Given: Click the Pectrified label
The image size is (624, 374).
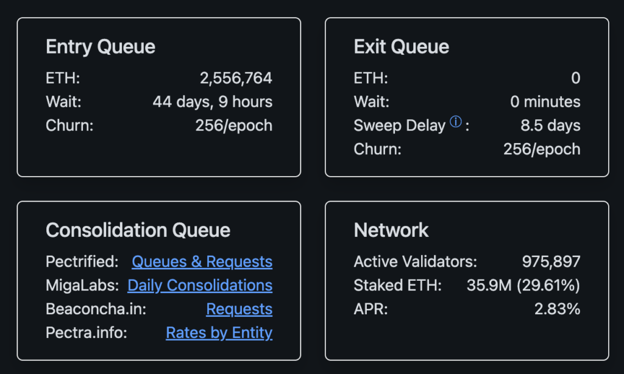Looking at the screenshot, I should (x=82, y=262).
